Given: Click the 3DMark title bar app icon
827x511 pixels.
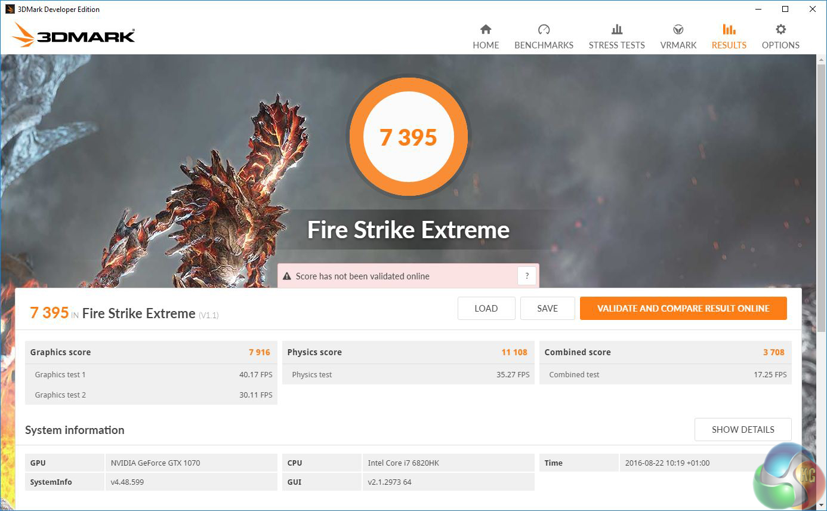Looking at the screenshot, I should click(10, 9).
